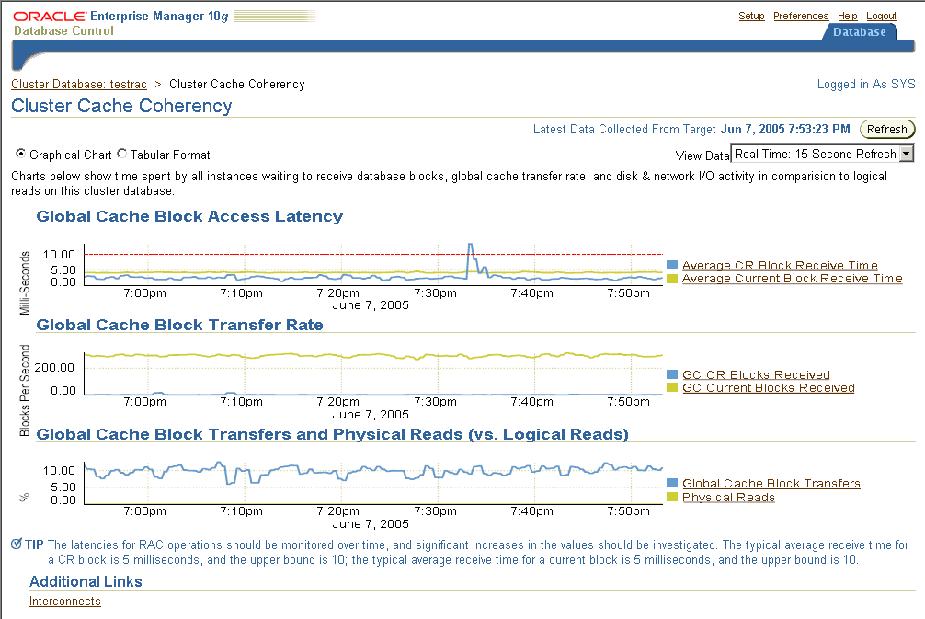This screenshot has width=925, height=619.
Task: Open the View Data refresh interval dropdown
Action: (906, 154)
